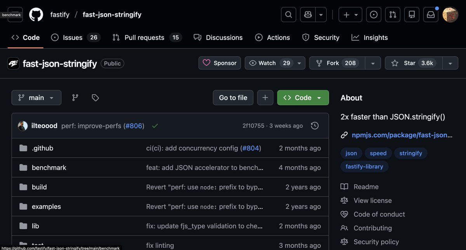Open commit hash 2f10755

(253, 126)
